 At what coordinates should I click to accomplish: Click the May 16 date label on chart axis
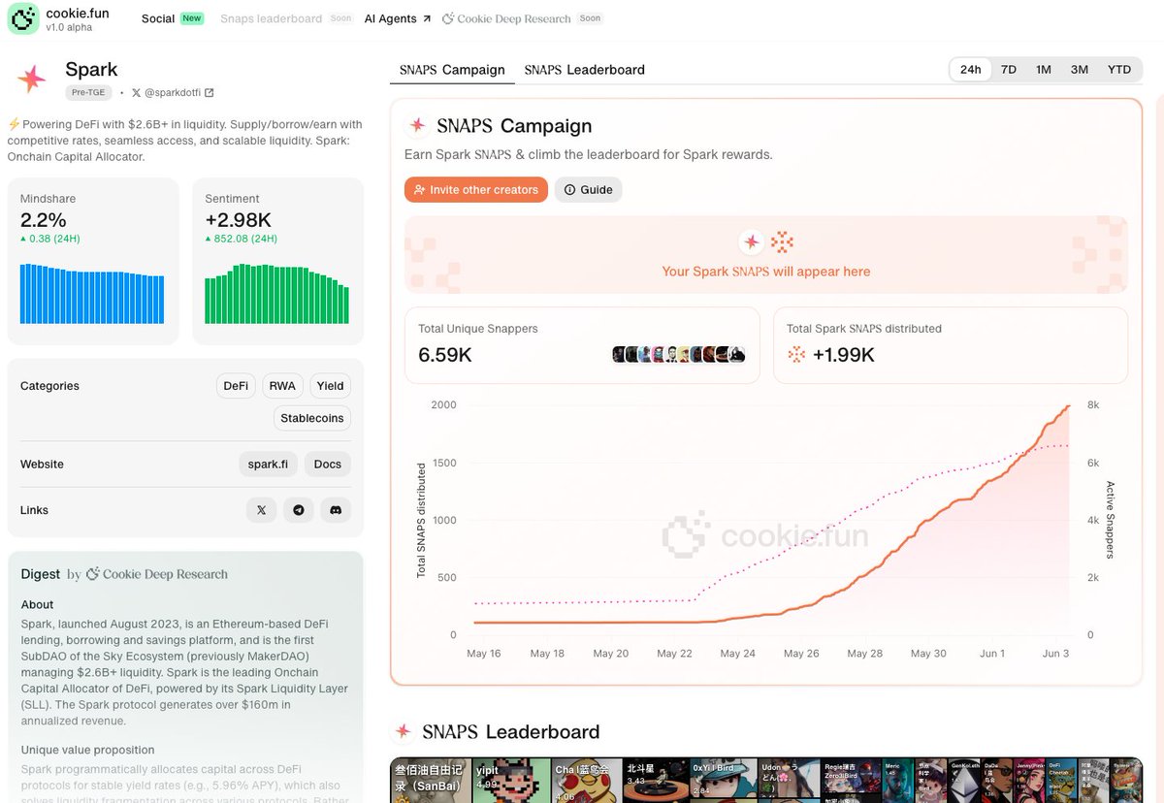pos(484,654)
